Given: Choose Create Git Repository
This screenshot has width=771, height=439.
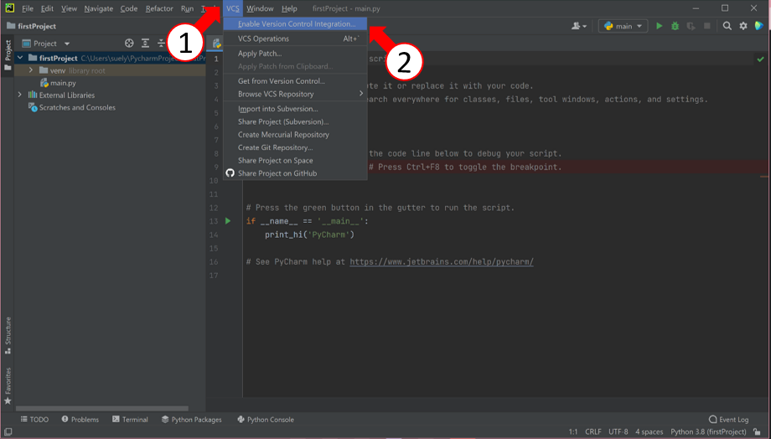Looking at the screenshot, I should pos(295,147).
